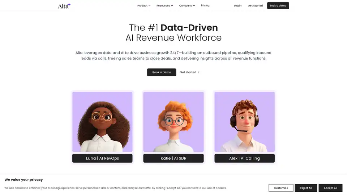Viewport: 347px width, 195px height.
Task: Open the Product dropdown menu
Action: (x=142, y=6)
